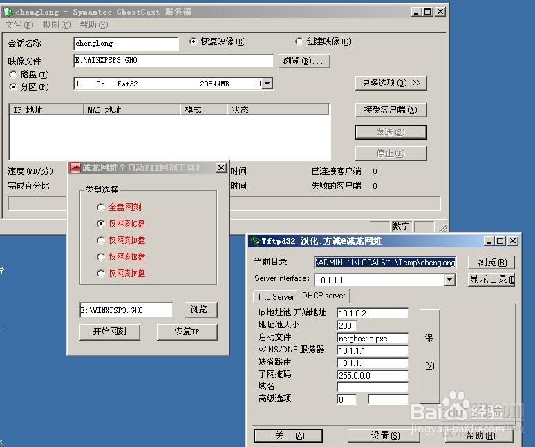Open the 文件 (F) menu
The image size is (535, 447).
point(19,25)
